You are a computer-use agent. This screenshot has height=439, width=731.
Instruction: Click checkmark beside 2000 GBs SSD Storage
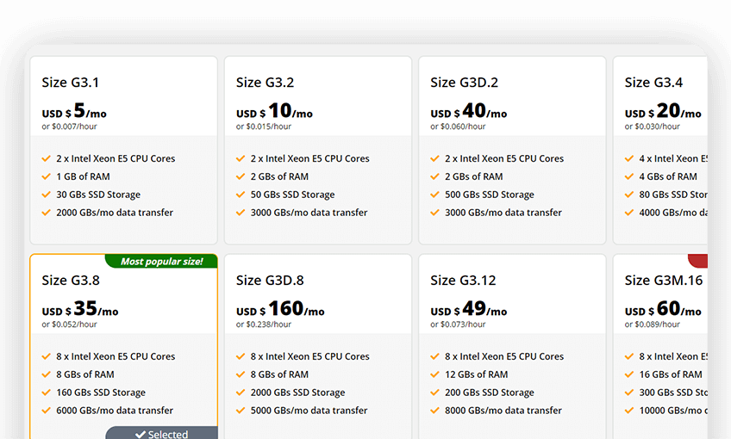(241, 393)
